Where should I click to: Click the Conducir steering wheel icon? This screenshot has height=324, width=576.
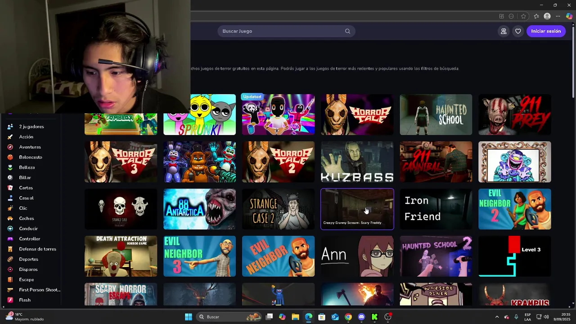point(10,229)
